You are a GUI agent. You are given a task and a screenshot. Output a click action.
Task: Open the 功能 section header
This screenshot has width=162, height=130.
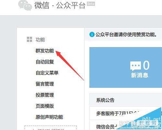click(x=40, y=40)
